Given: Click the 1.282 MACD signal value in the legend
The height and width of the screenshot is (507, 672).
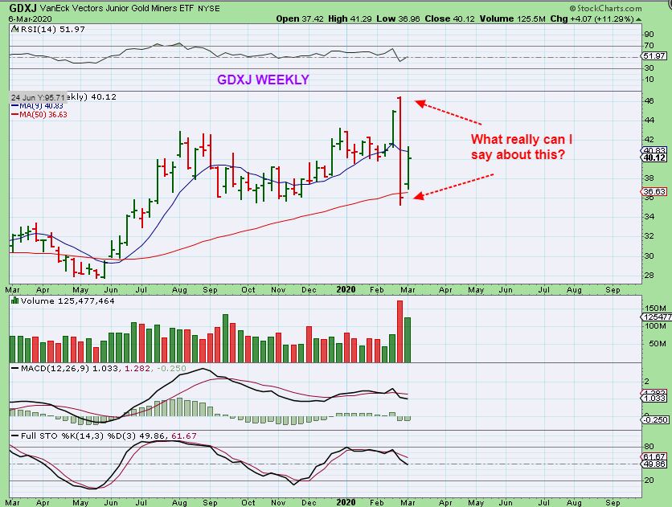Looking at the screenshot, I should click(137, 368).
